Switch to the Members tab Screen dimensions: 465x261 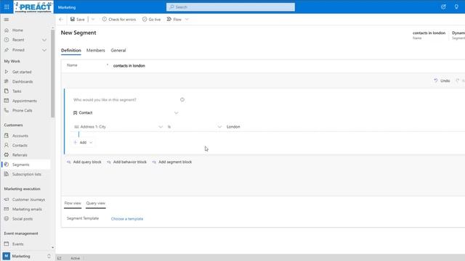coord(95,50)
